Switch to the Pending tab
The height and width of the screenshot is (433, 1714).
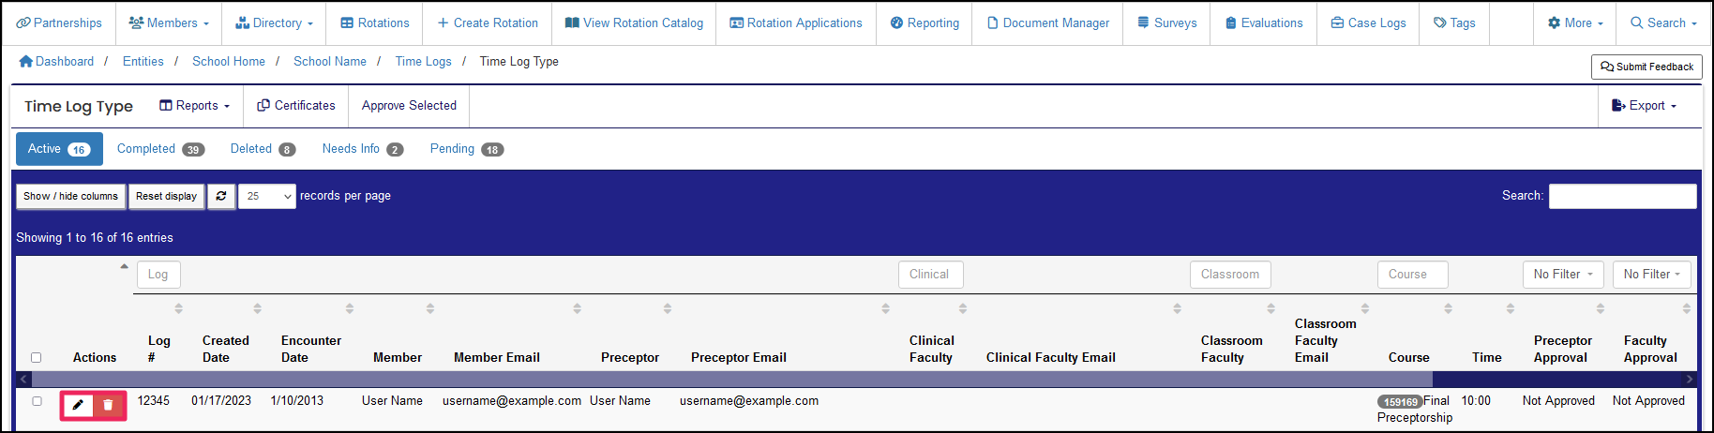coord(467,149)
